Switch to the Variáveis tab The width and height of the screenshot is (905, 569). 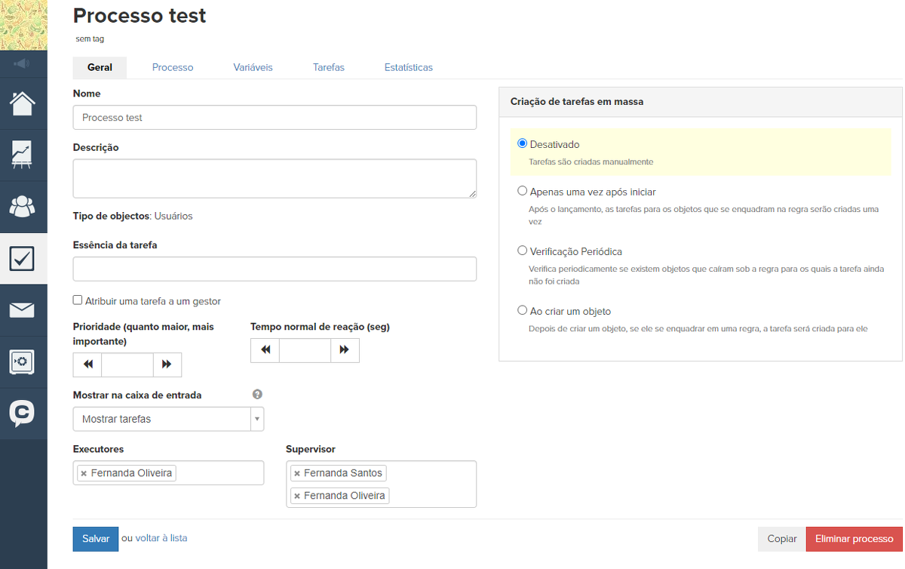[253, 67]
